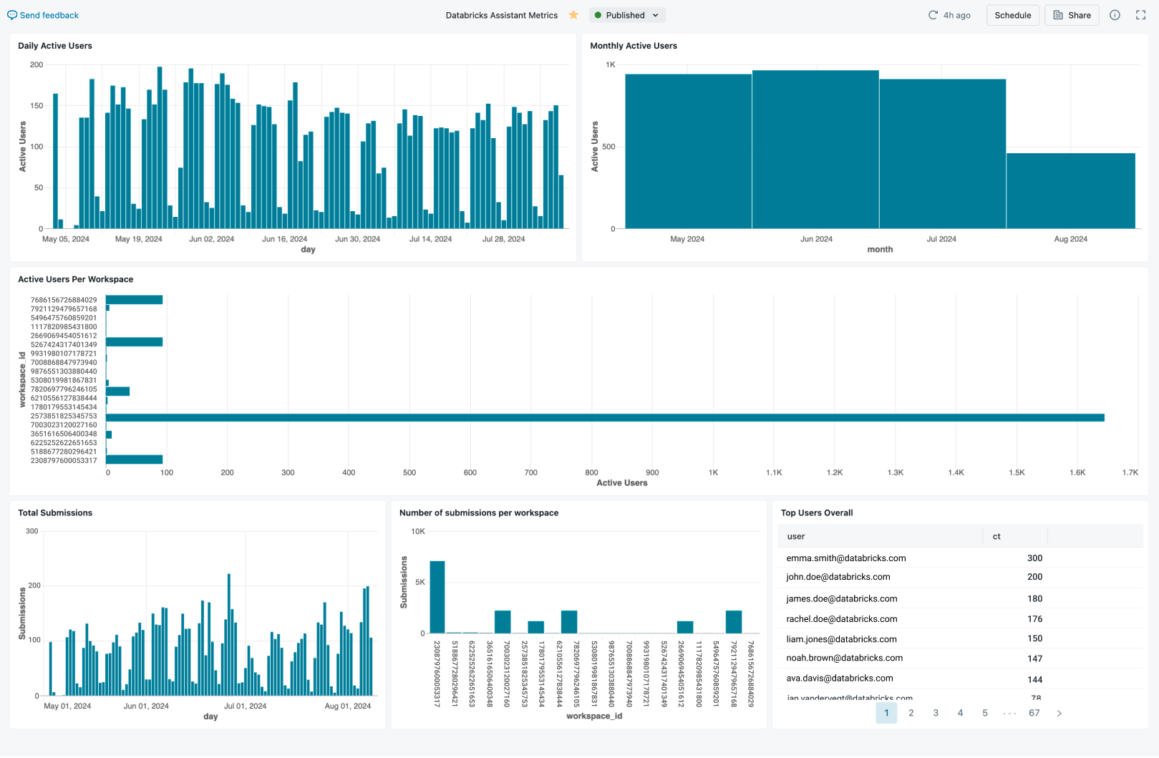Click the Share document icon

click(1058, 14)
